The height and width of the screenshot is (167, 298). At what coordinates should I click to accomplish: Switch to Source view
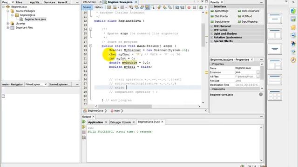point(87,7)
